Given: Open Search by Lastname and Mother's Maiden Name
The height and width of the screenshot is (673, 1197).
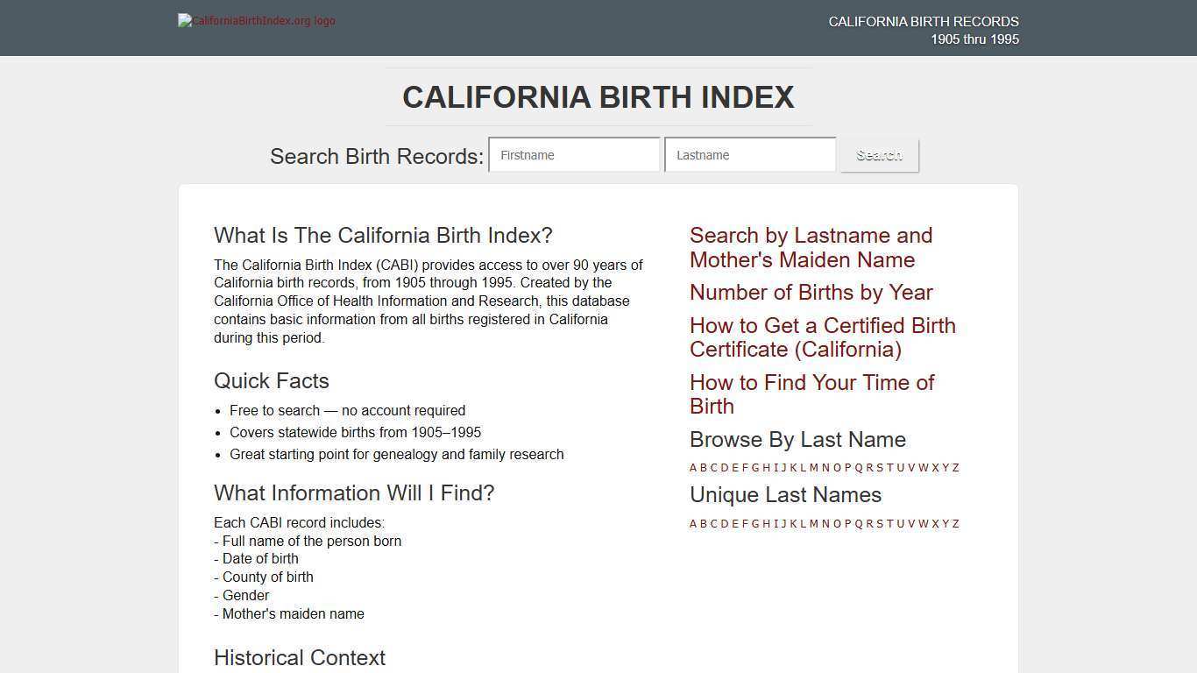Looking at the screenshot, I should click(811, 247).
